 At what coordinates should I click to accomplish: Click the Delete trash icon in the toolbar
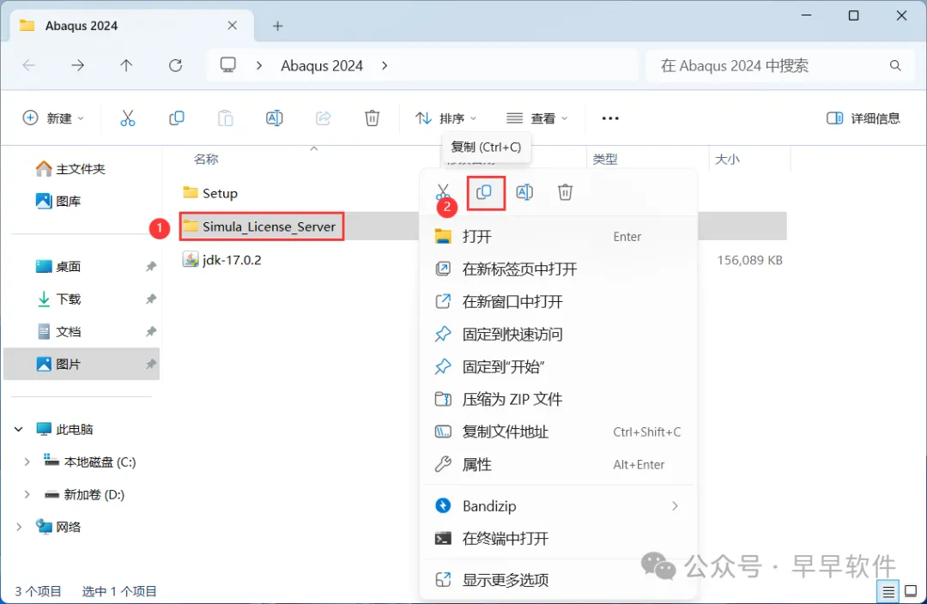(372, 118)
